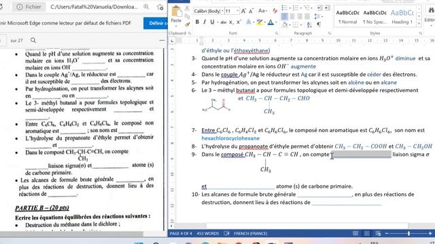Screen dimensions: 435x244
Task: Add page to favorites in Edge
Action: 160,7
